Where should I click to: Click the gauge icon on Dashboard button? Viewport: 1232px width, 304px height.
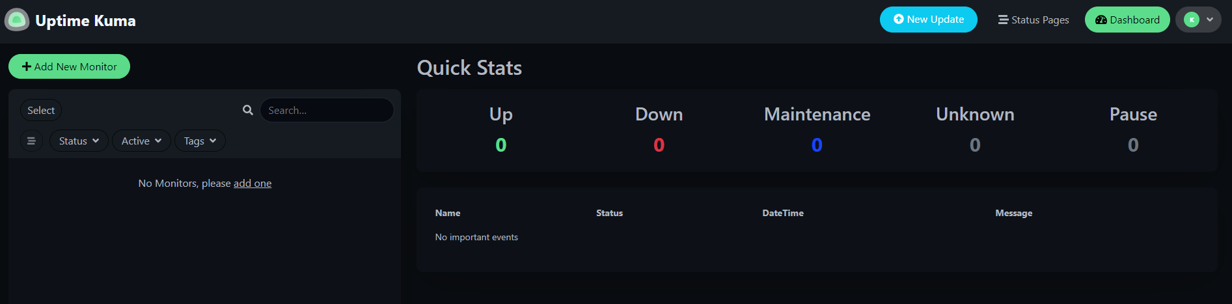point(1101,20)
